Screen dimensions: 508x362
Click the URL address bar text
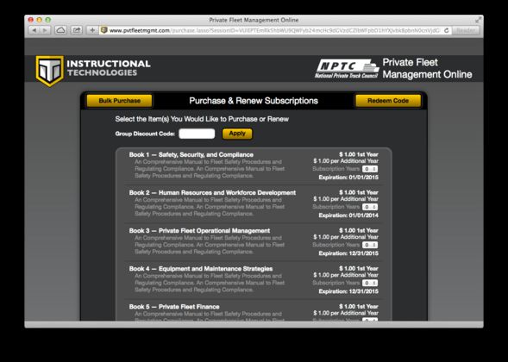click(x=274, y=30)
